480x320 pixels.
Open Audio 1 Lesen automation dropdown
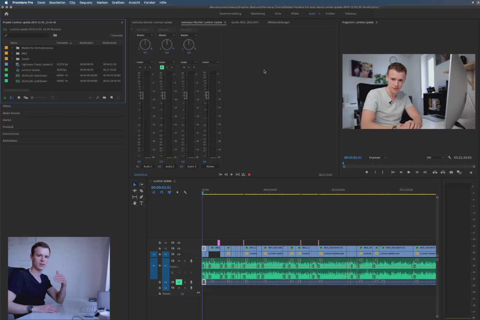pyautogui.click(x=144, y=62)
